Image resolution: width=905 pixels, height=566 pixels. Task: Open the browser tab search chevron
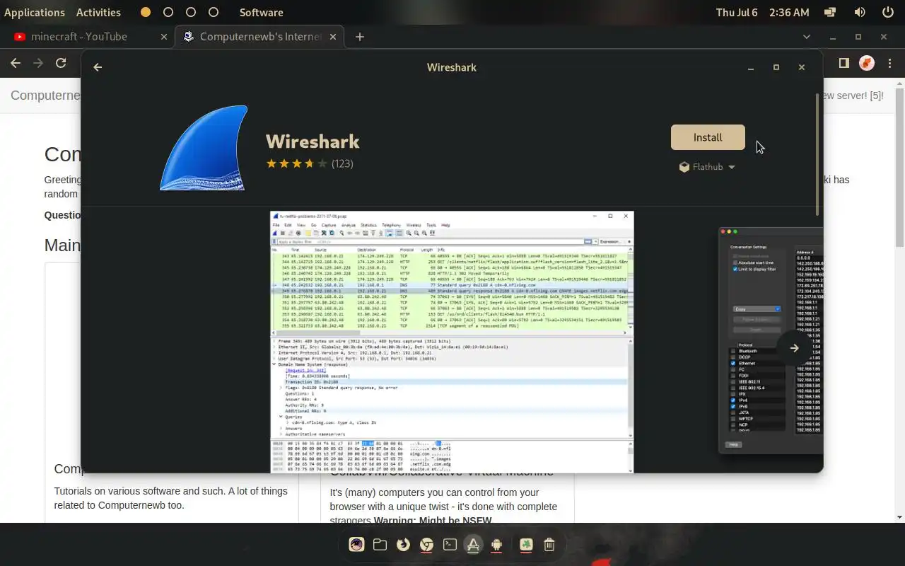pos(807,37)
